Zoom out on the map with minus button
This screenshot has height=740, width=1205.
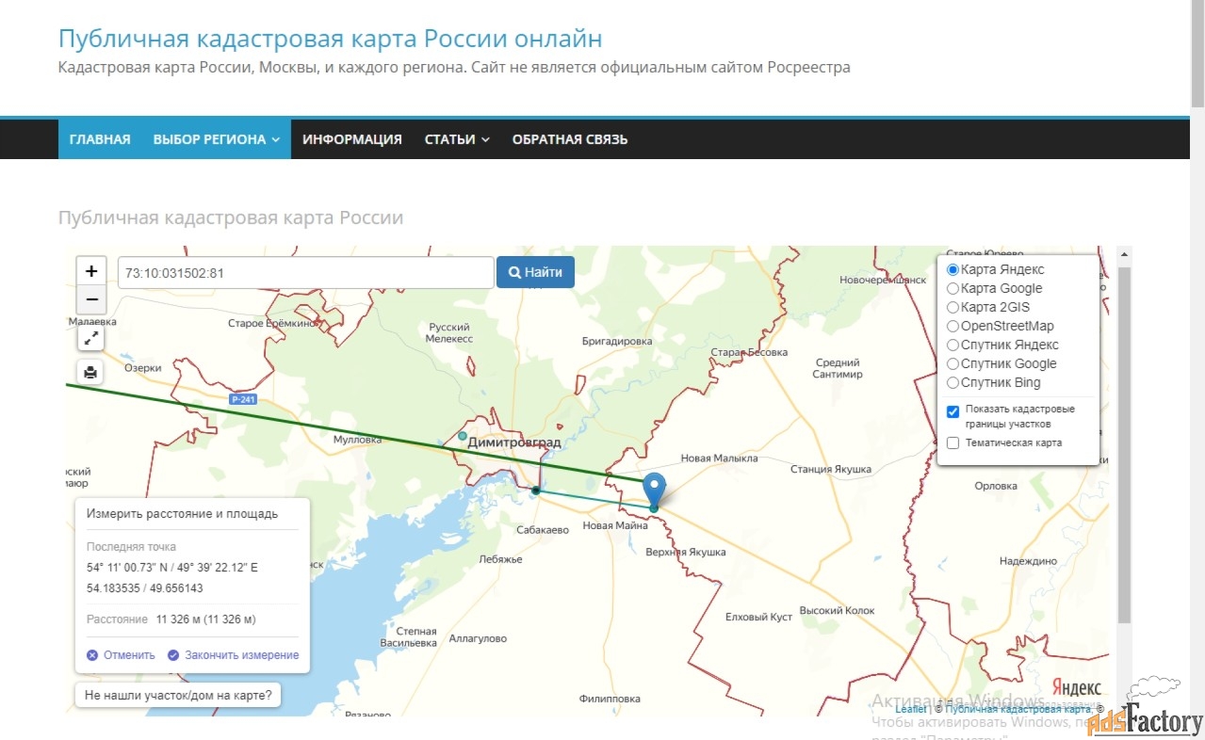coord(91,300)
